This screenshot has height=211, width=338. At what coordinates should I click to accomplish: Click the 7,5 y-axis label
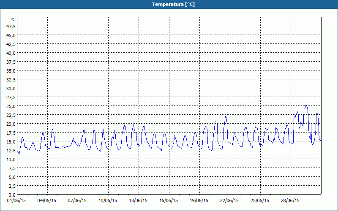[x=12, y=168]
